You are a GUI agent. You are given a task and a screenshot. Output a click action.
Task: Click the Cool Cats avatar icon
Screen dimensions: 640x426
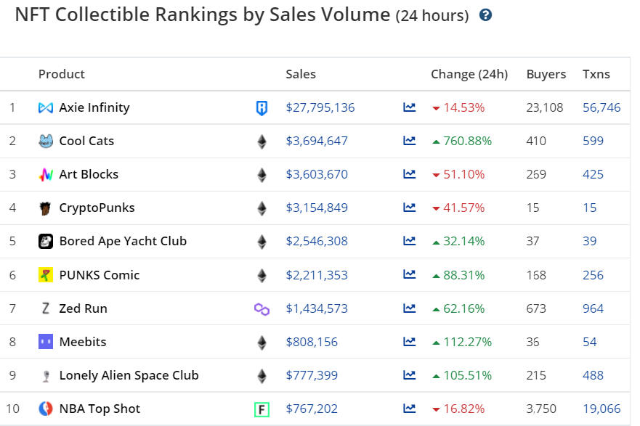[x=46, y=142]
